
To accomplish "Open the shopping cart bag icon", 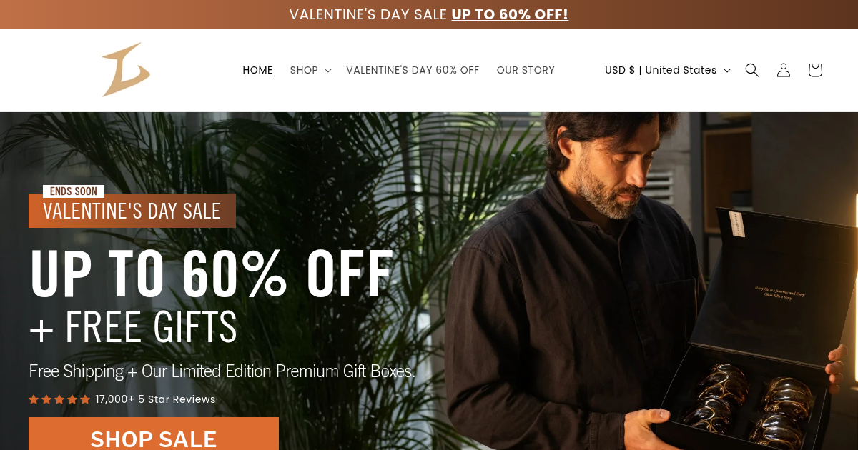I will (x=815, y=70).
